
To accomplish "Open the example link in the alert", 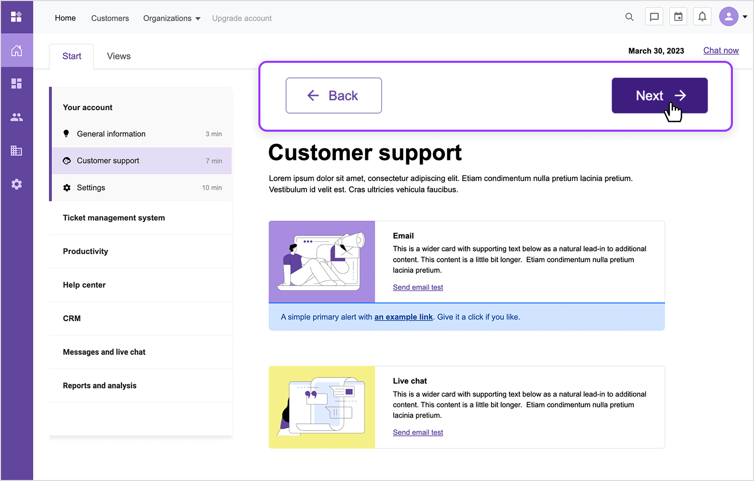I will [x=404, y=317].
